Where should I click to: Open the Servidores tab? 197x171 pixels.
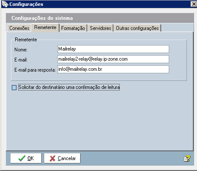[x=100, y=28]
